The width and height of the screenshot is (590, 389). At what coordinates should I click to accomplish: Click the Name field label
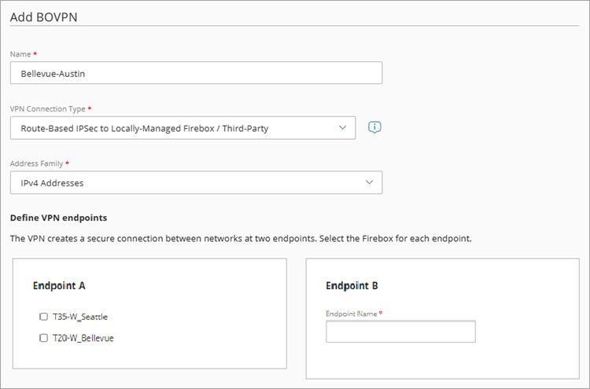pyautogui.click(x=21, y=53)
